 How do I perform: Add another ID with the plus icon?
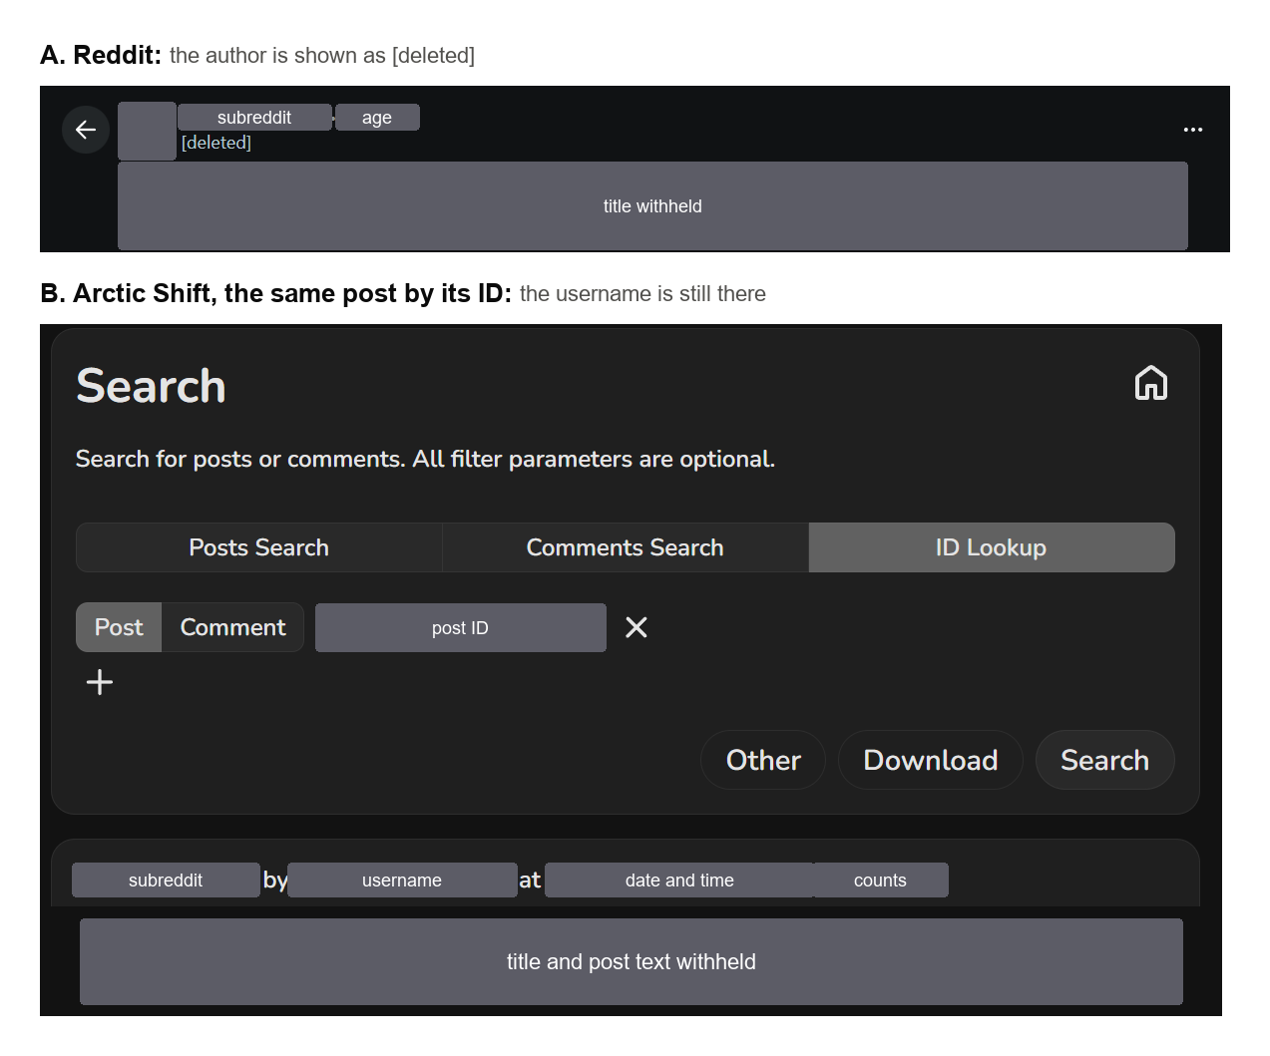100,682
